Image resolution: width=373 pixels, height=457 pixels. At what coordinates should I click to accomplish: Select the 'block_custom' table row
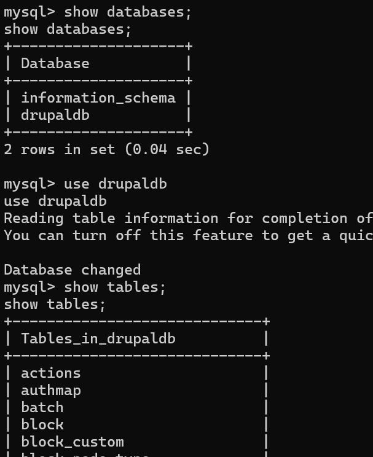pos(72,442)
